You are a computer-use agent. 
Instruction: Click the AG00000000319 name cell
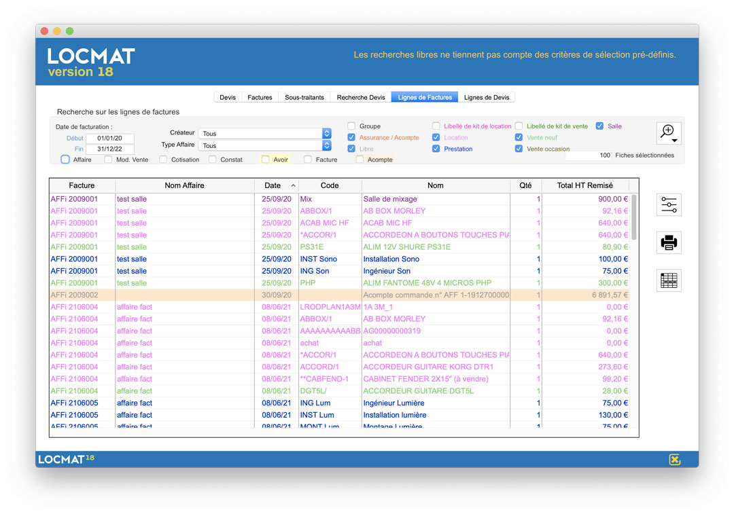point(436,331)
